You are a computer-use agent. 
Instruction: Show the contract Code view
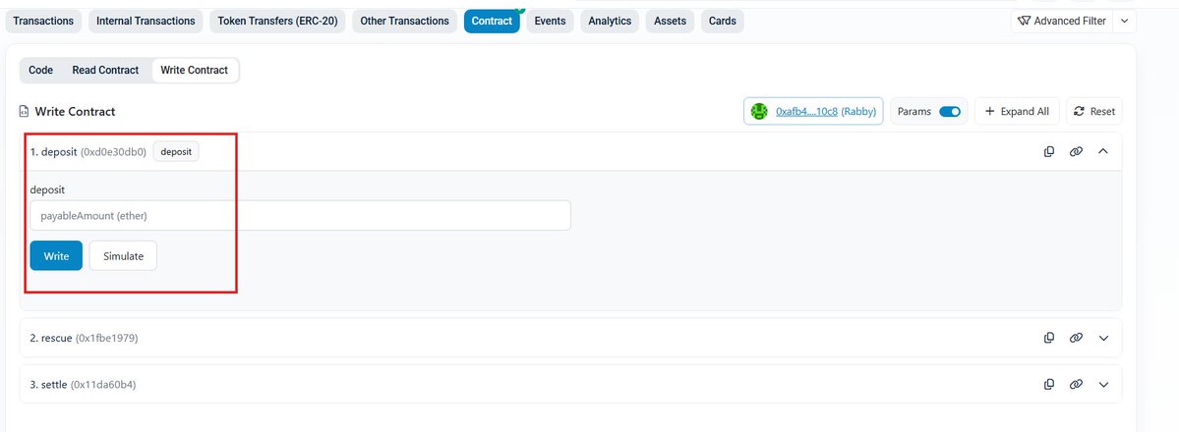tap(40, 70)
